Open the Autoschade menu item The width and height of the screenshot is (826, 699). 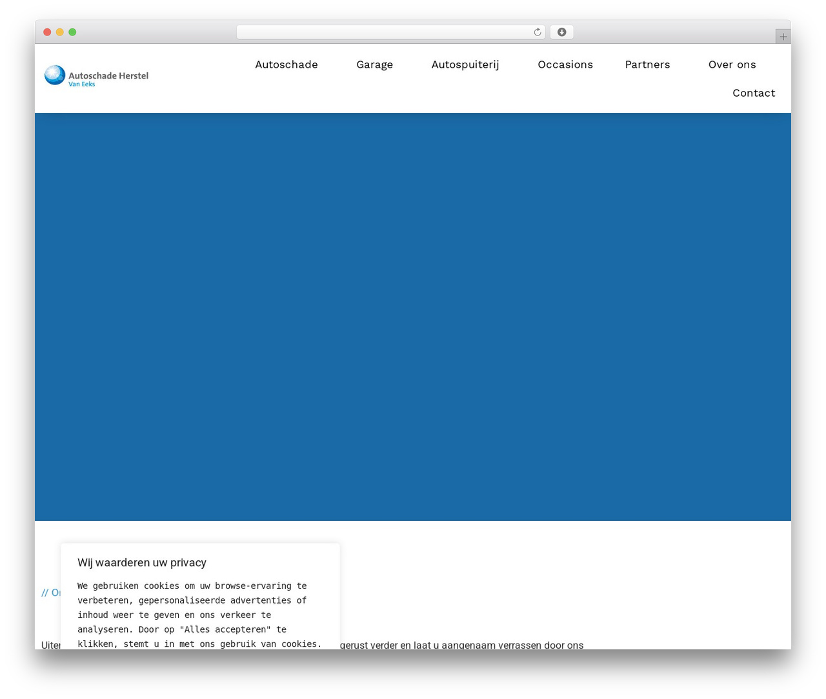pos(287,64)
